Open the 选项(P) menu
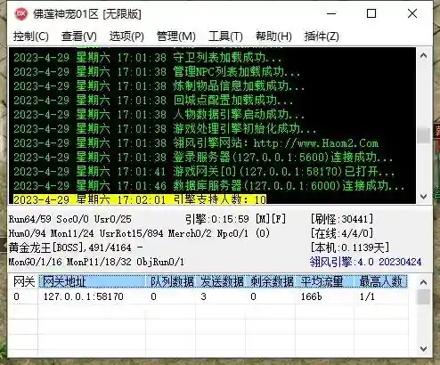The image size is (440, 365). [126, 36]
